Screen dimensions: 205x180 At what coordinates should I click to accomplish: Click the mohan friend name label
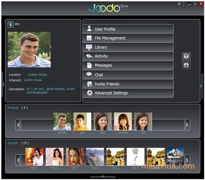tap(123, 133)
